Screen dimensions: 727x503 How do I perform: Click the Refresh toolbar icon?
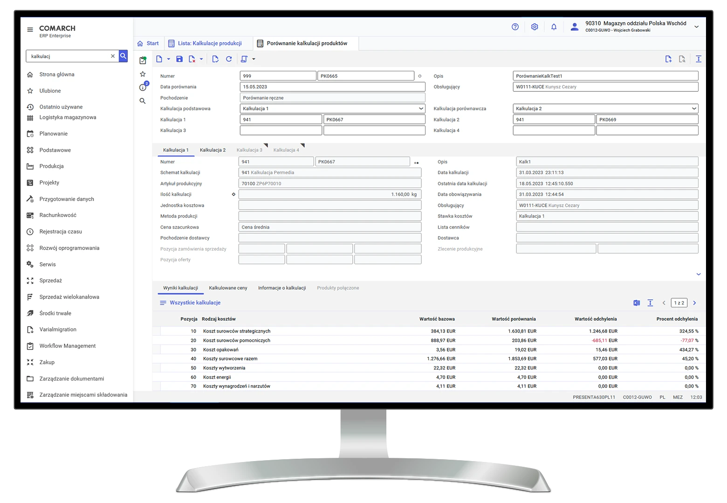[229, 59]
